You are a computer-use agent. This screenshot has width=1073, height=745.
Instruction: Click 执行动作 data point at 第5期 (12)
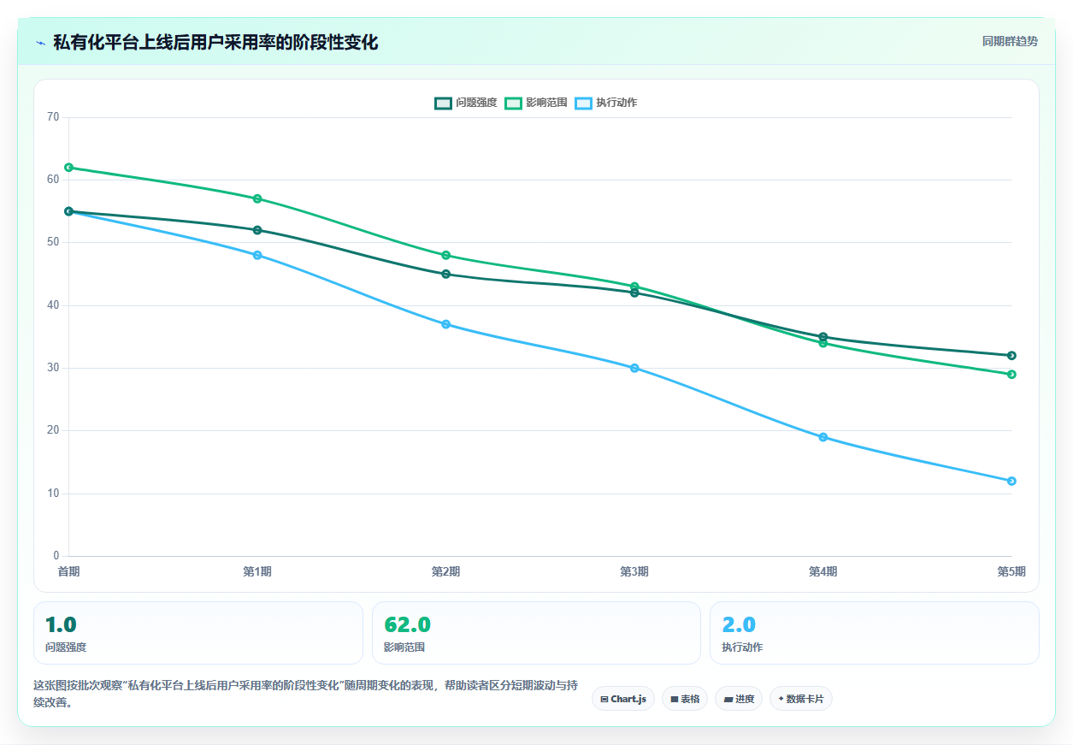tap(1011, 481)
